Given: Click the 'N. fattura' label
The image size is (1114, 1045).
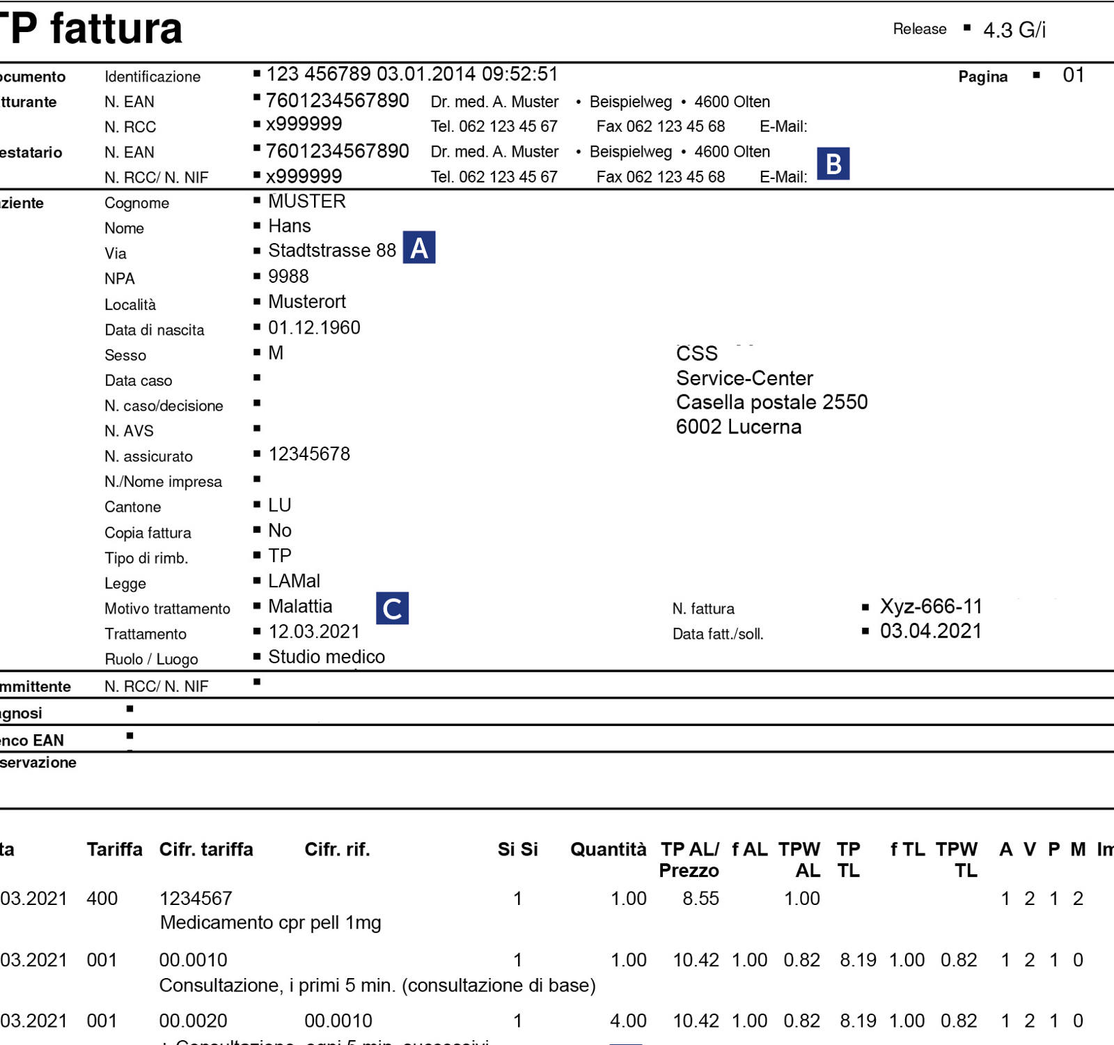Looking at the screenshot, I should [703, 609].
